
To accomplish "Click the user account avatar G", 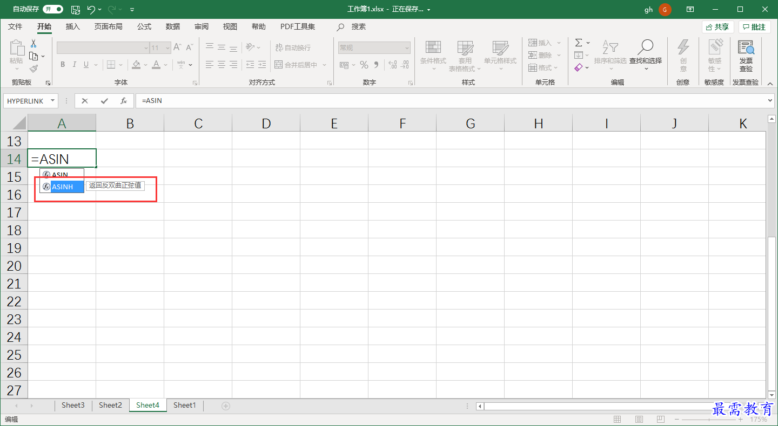I will (x=665, y=10).
